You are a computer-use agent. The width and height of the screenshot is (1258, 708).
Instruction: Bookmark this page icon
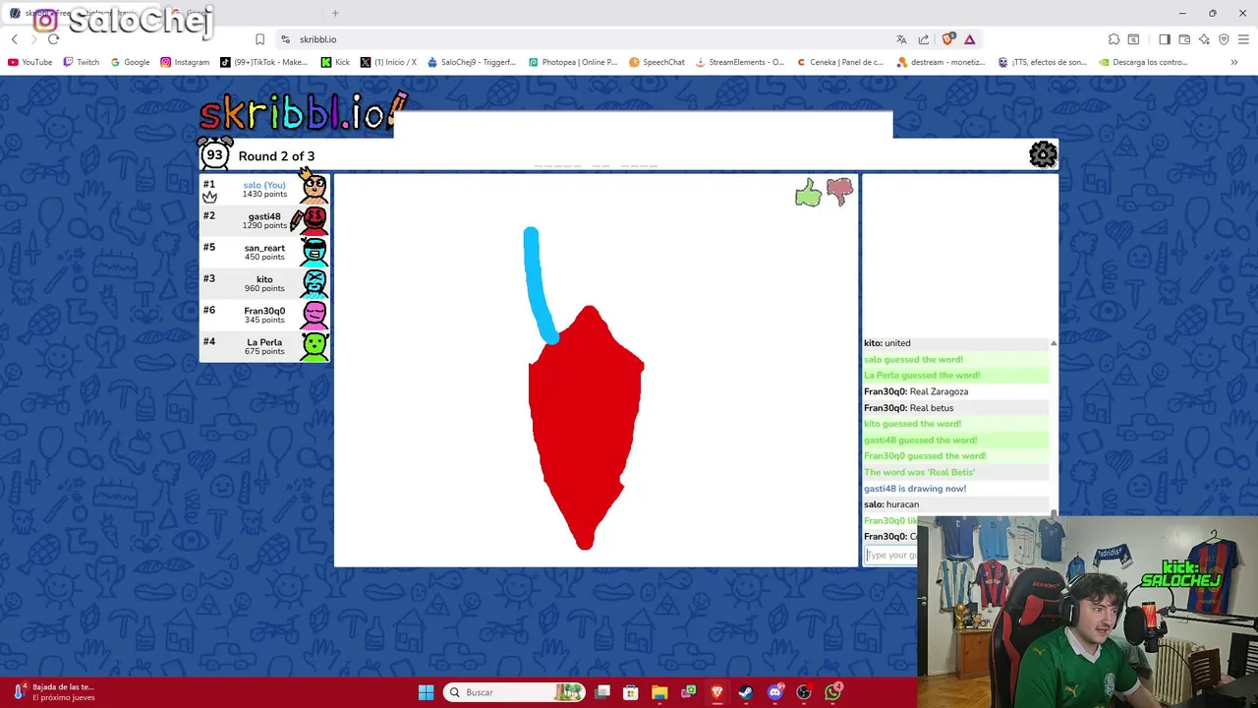[x=259, y=39]
